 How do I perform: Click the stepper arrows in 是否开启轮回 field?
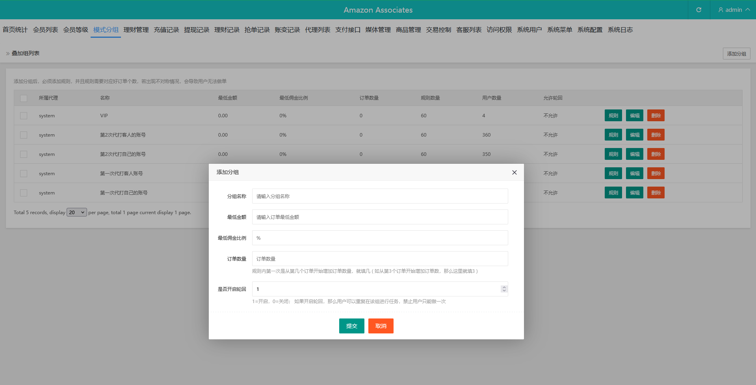504,289
